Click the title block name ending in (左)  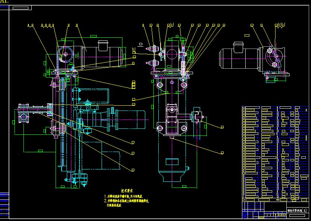(297, 210)
